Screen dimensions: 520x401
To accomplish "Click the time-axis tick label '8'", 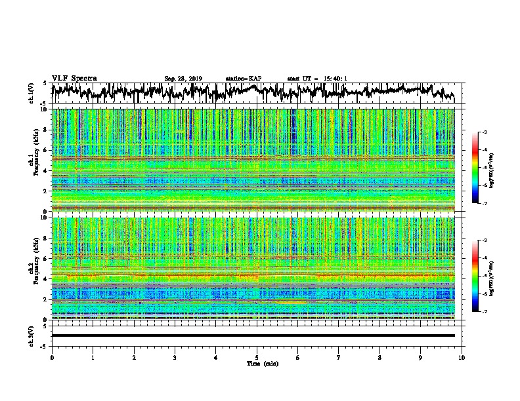I will point(379,358).
